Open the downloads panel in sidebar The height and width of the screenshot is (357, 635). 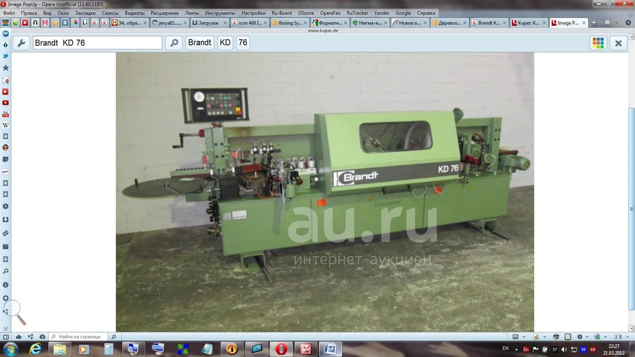pyautogui.click(x=5, y=220)
